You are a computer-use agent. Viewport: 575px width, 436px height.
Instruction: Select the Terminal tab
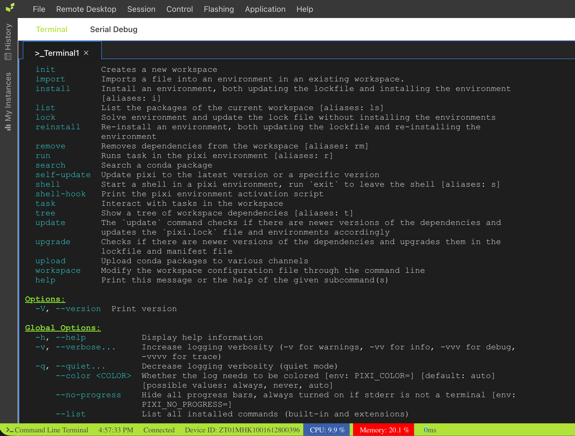click(x=51, y=29)
